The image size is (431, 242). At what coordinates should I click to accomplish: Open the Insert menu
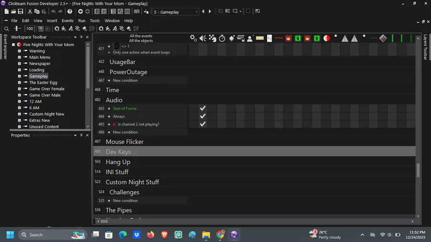click(52, 21)
